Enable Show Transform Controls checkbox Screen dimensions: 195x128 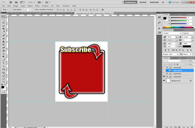coord(34,10)
